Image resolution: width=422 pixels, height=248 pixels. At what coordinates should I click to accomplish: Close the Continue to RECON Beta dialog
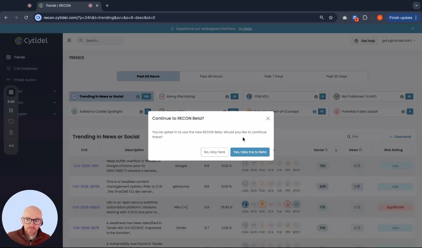click(268, 118)
